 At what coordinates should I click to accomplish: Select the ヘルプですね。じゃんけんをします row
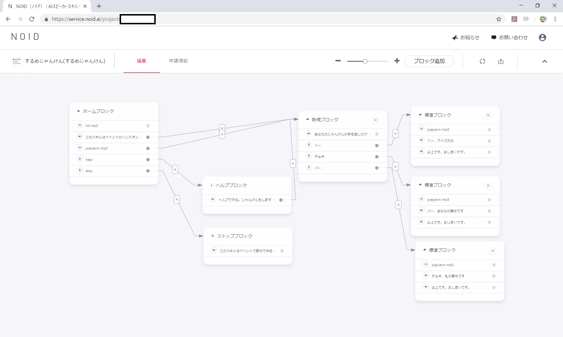pos(247,200)
